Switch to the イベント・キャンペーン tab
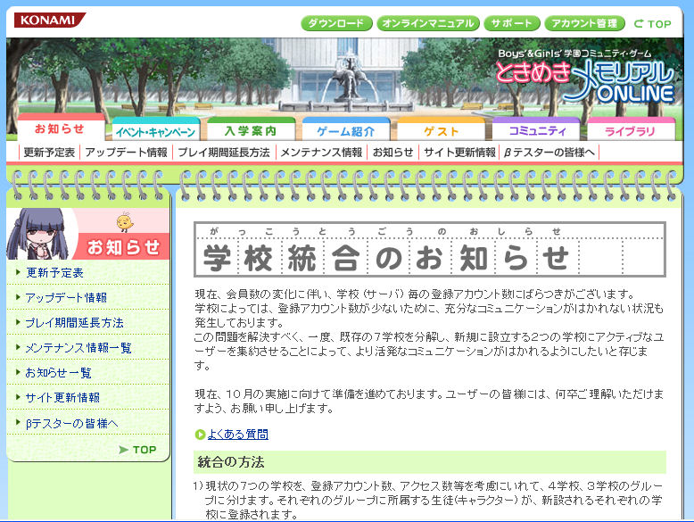 coord(155,131)
